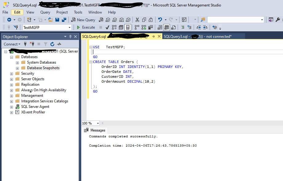The image size is (283, 181).
Task: Click the MDX query icon
Action: pos(108,20)
